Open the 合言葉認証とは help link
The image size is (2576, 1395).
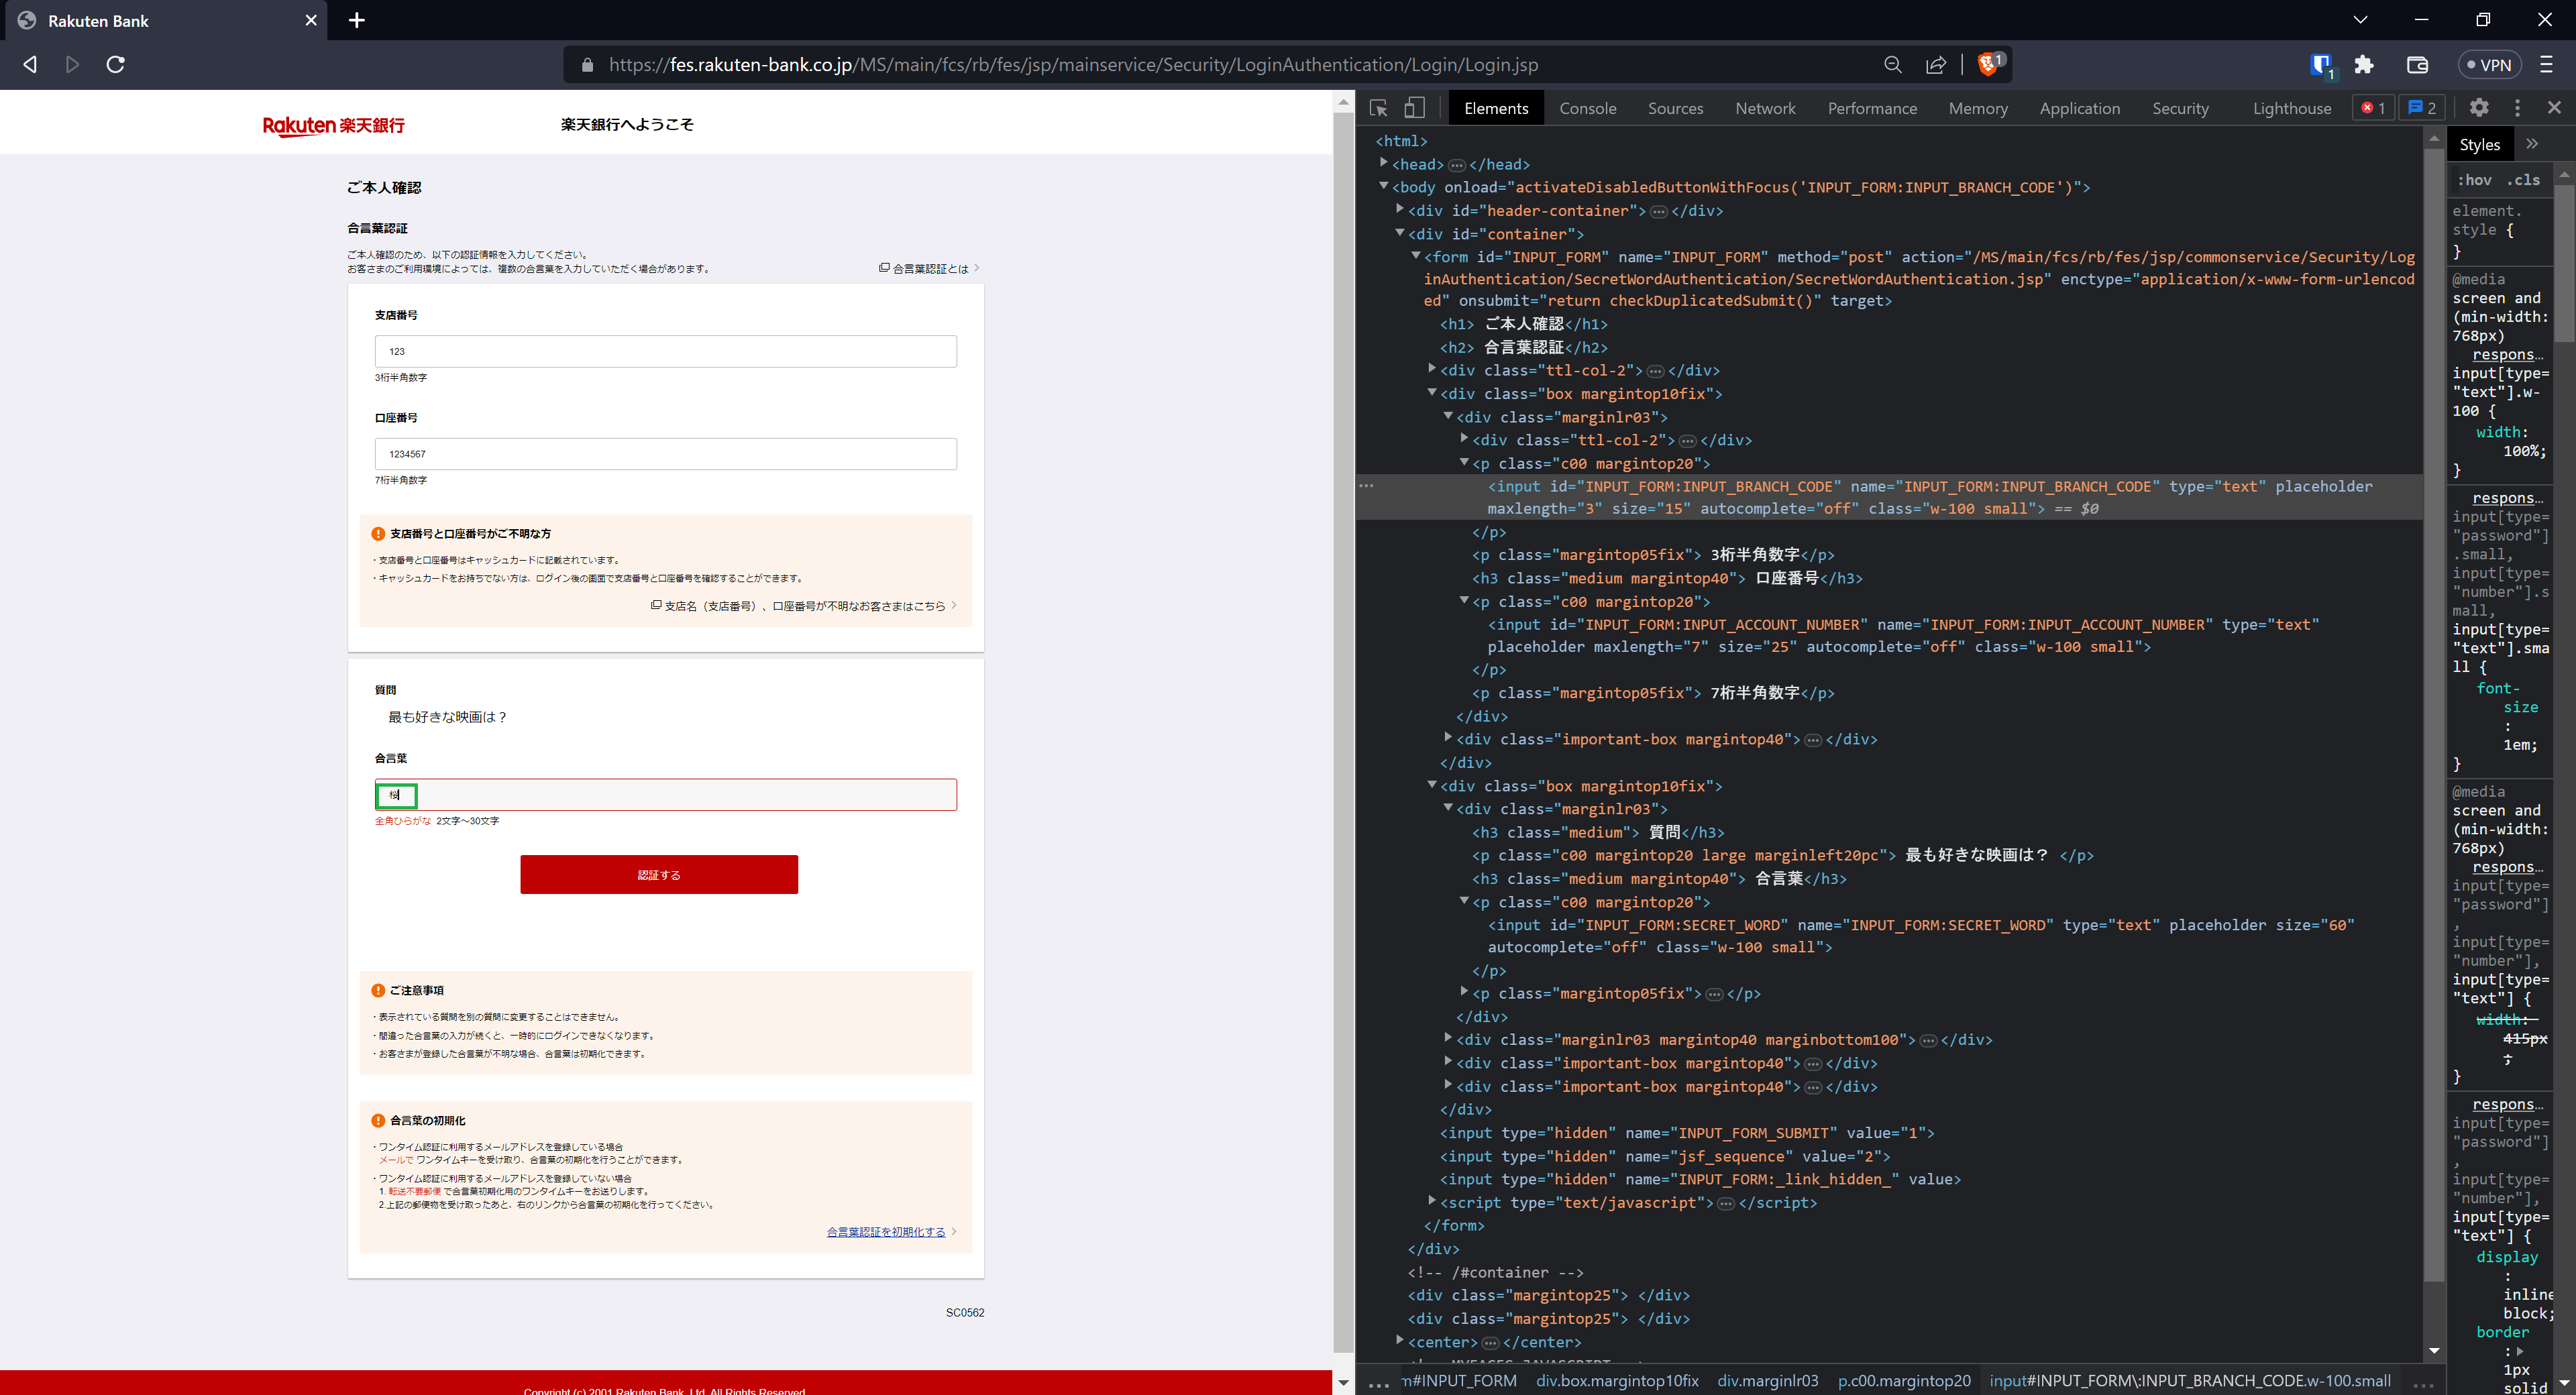929,268
